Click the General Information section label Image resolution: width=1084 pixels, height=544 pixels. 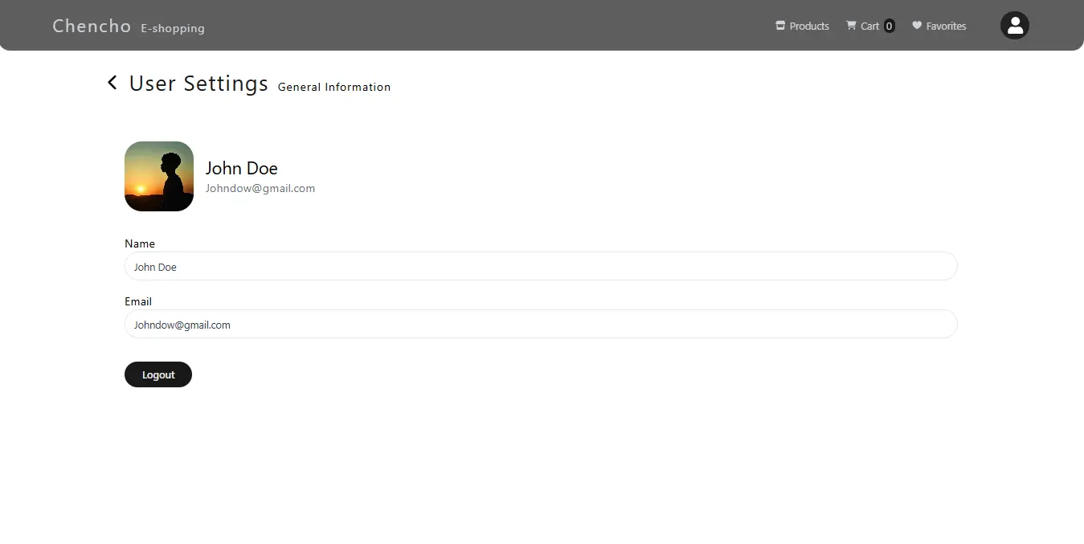coord(334,87)
